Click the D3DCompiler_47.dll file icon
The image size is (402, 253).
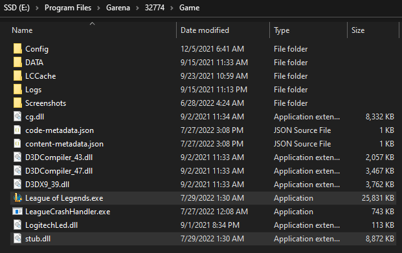pyautogui.click(x=17, y=171)
